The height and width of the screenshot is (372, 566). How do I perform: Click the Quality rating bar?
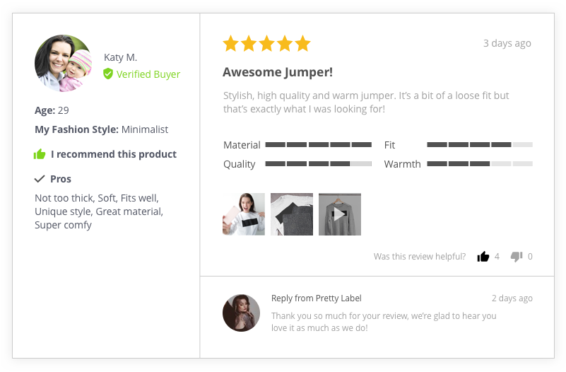pyautogui.click(x=319, y=163)
